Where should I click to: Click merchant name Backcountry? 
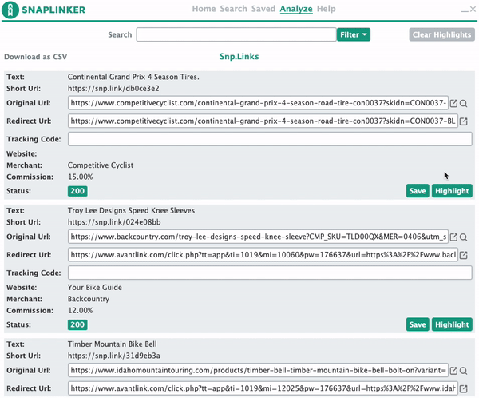pyautogui.click(x=89, y=299)
